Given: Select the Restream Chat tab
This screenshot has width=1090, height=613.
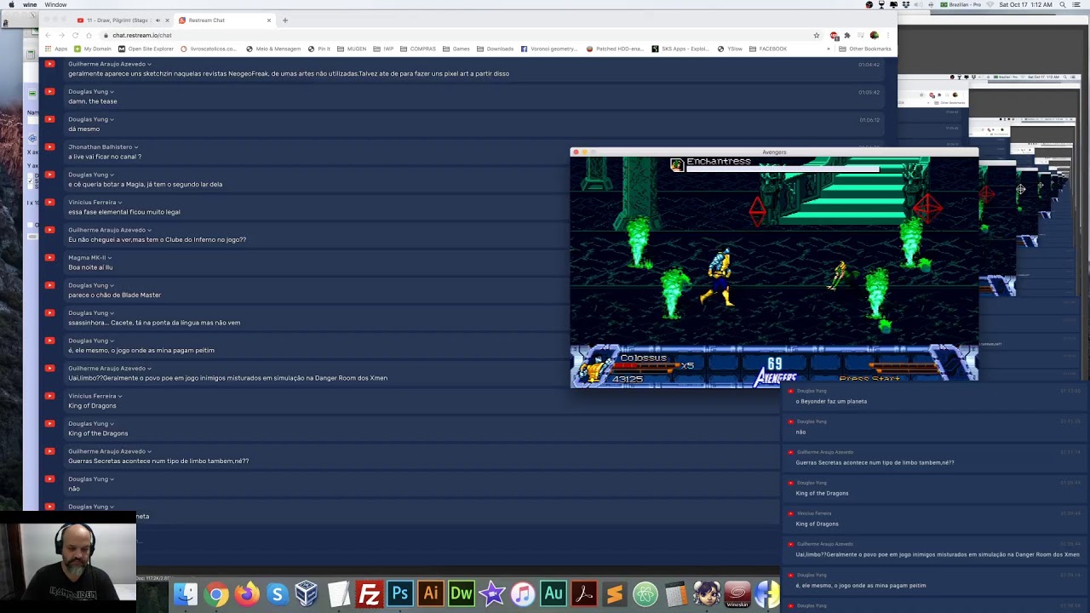Looking at the screenshot, I should (x=225, y=20).
